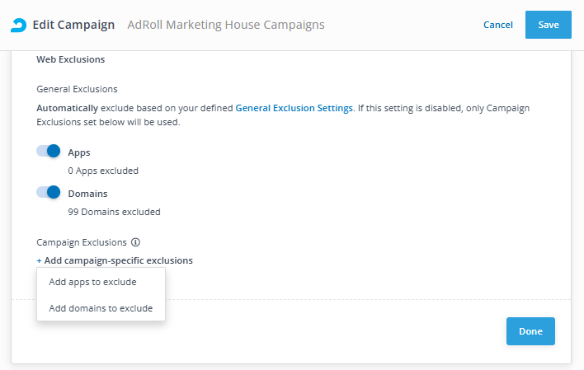This screenshot has width=584, height=370.
Task: Open General Exclusion Settings link
Action: (x=294, y=108)
